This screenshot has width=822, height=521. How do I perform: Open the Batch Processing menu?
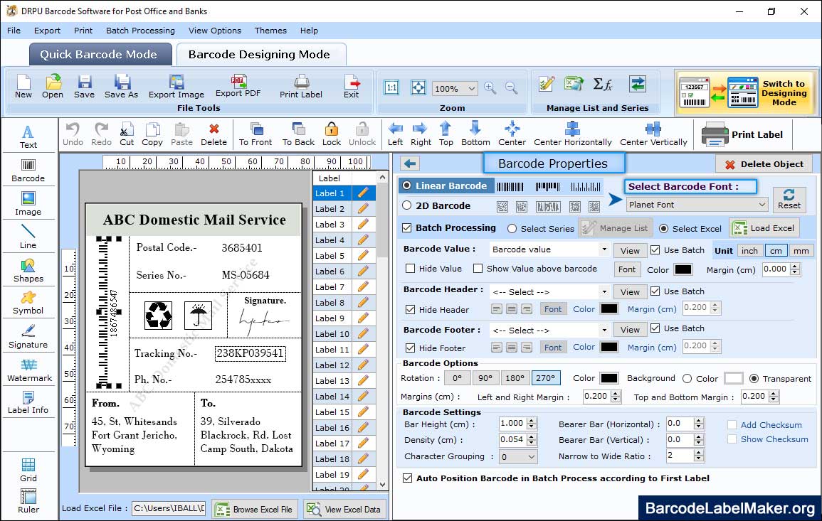pyautogui.click(x=140, y=31)
